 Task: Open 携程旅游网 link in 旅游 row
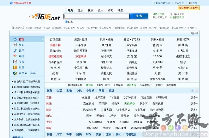point(89,110)
